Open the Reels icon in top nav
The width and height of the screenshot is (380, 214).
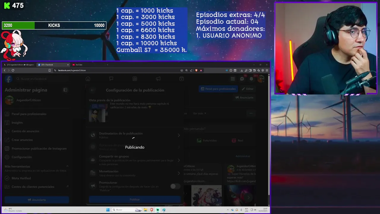click(x=182, y=79)
